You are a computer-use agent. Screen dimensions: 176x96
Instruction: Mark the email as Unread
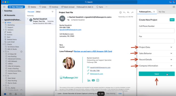click(x=68, y=7)
